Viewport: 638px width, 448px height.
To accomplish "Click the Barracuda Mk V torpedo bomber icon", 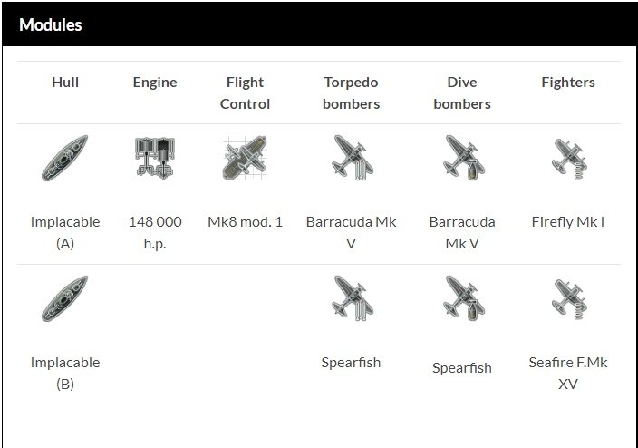I will tap(352, 158).
